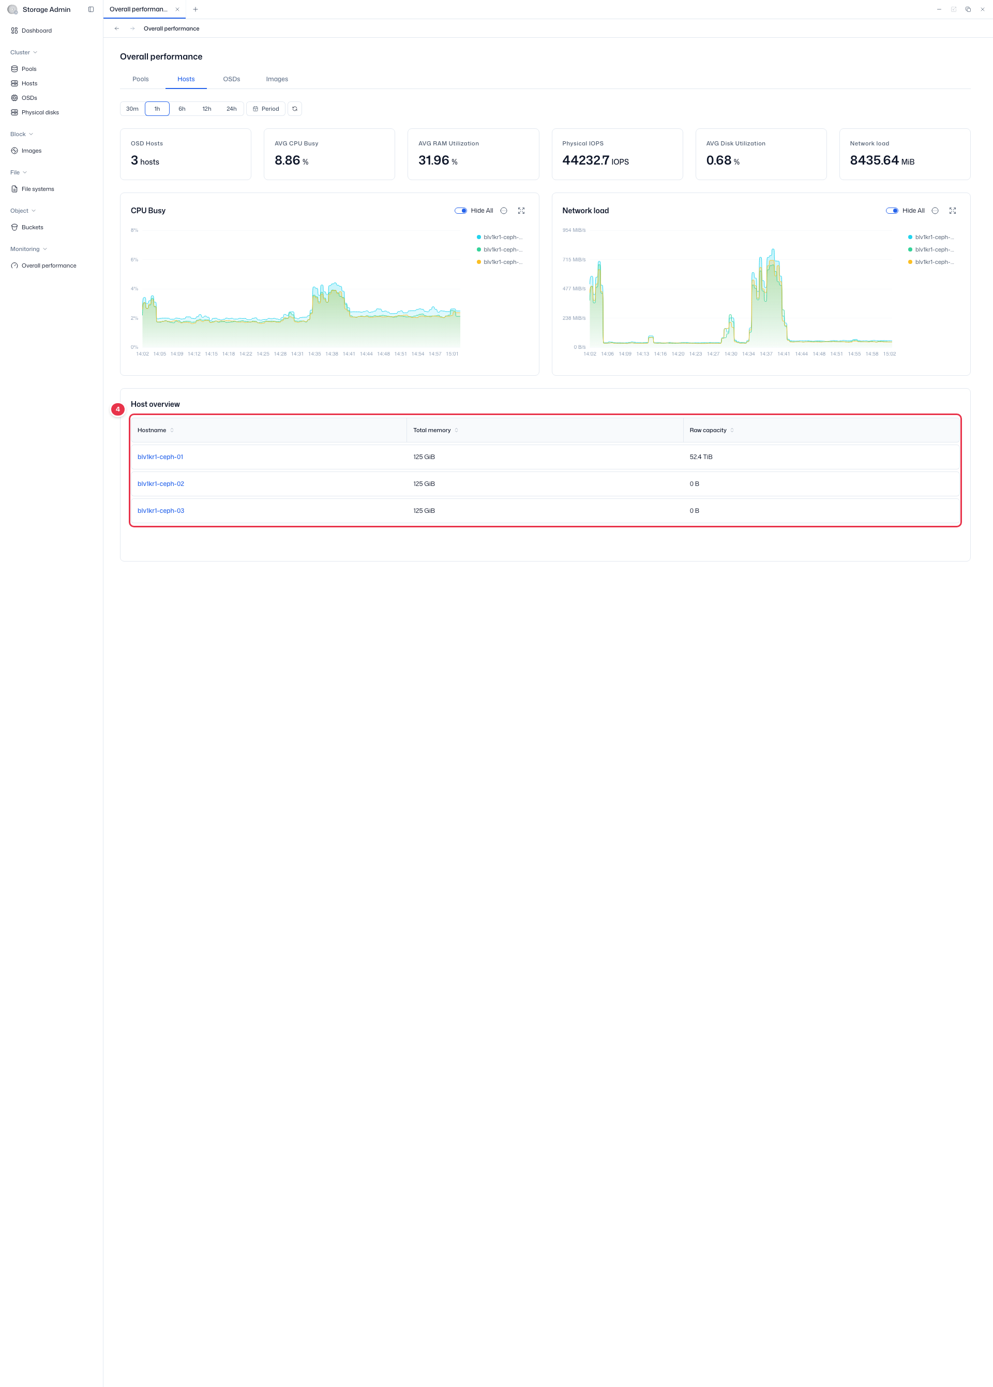Close the Overall performance tab
The height and width of the screenshot is (1387, 993).
(x=177, y=9)
